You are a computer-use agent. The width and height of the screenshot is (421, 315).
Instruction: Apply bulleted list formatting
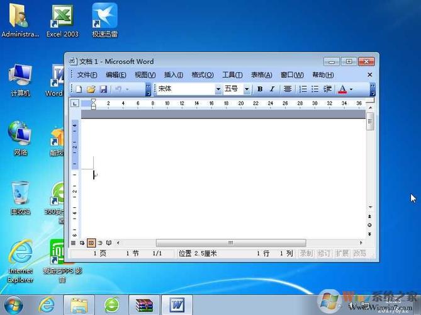tap(315, 89)
